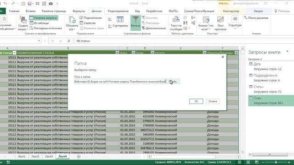Switch to the Главная ribbon tab
The image size is (294, 165).
pyautogui.click(x=14, y=11)
